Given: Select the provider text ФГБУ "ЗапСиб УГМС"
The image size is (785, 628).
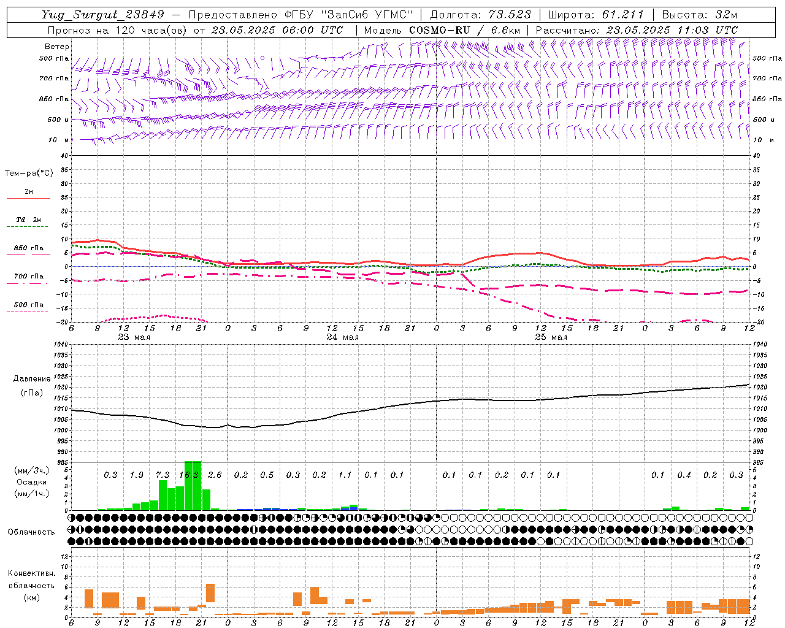Looking at the screenshot, I should (x=348, y=15).
